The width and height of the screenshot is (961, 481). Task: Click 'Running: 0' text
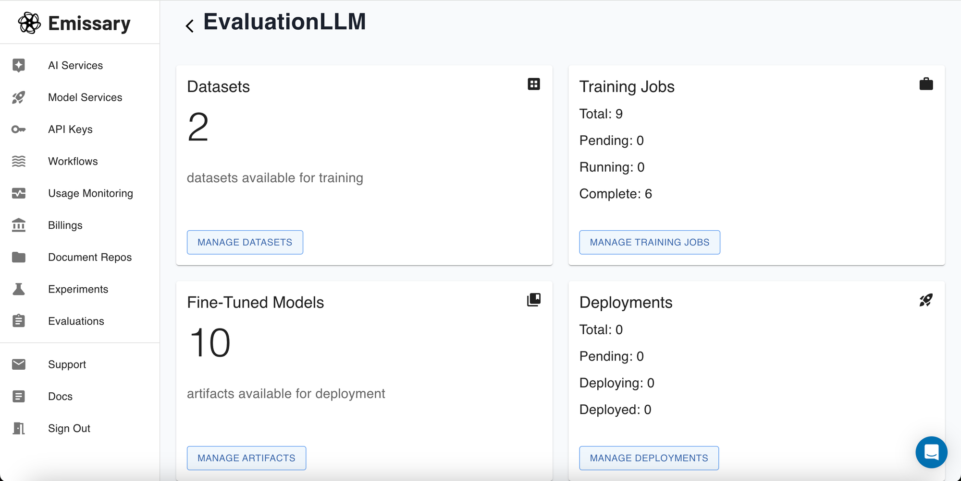point(612,167)
